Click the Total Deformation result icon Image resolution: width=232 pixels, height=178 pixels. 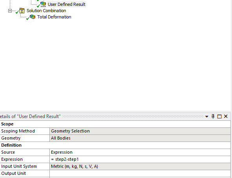[33, 17]
